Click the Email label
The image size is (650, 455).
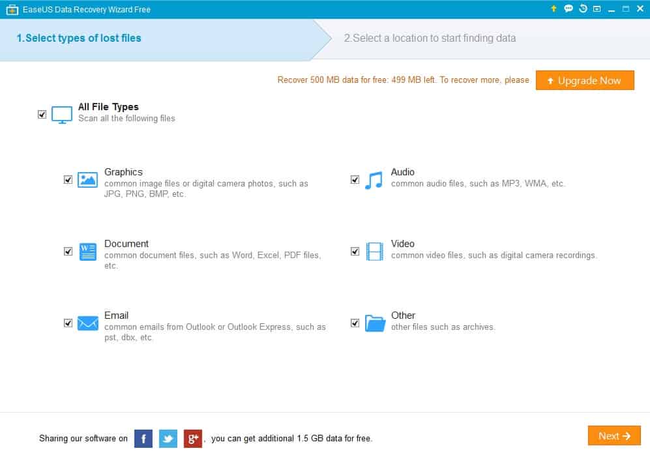[x=117, y=316]
